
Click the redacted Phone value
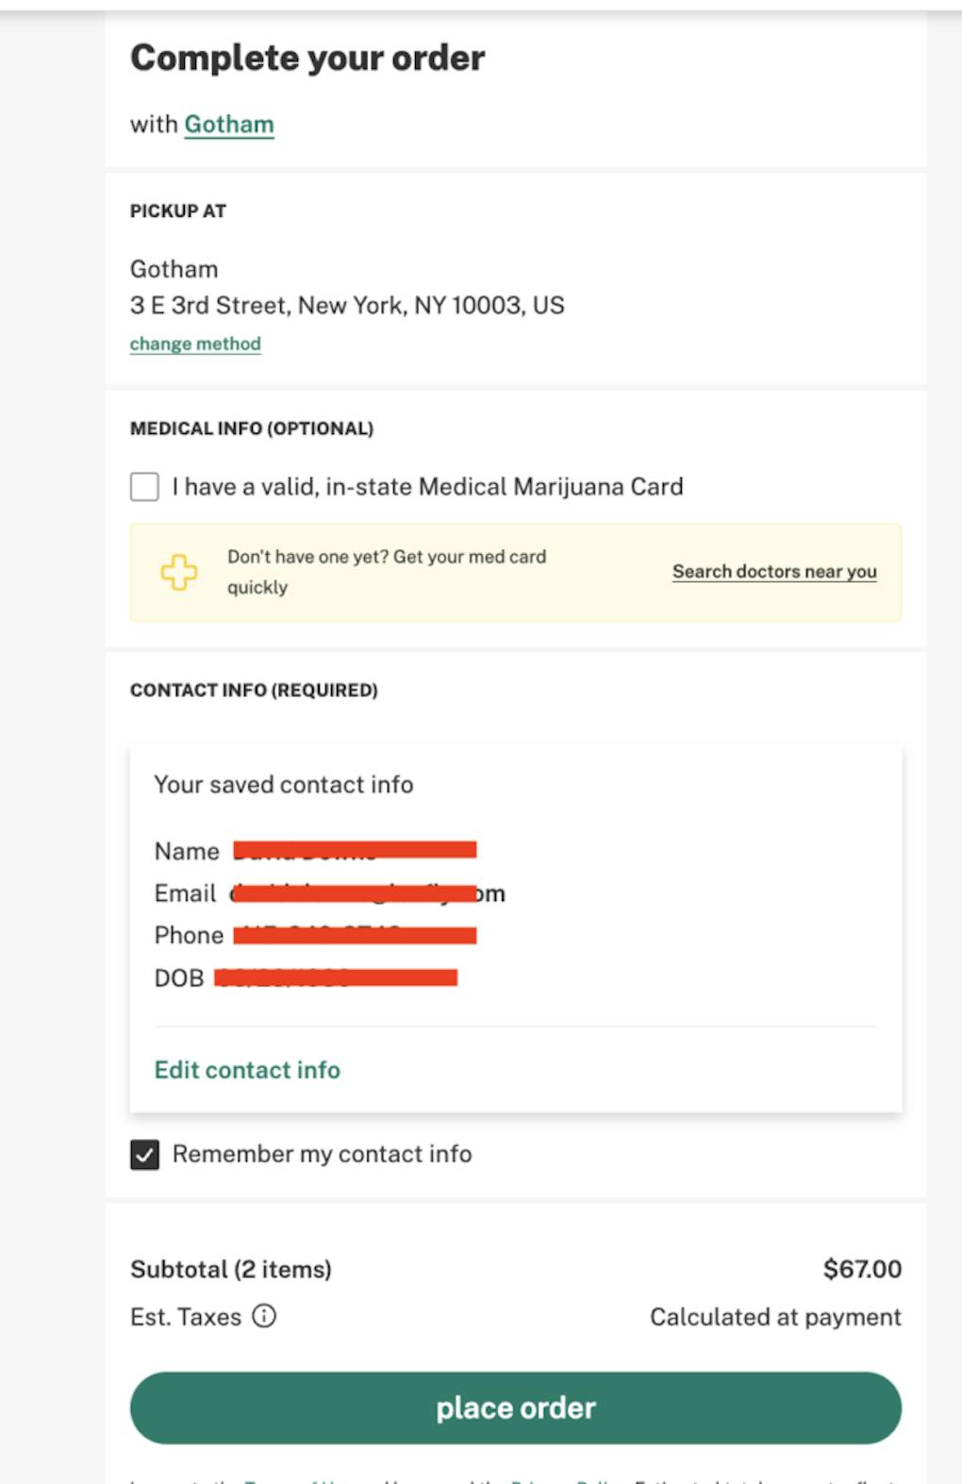point(355,936)
